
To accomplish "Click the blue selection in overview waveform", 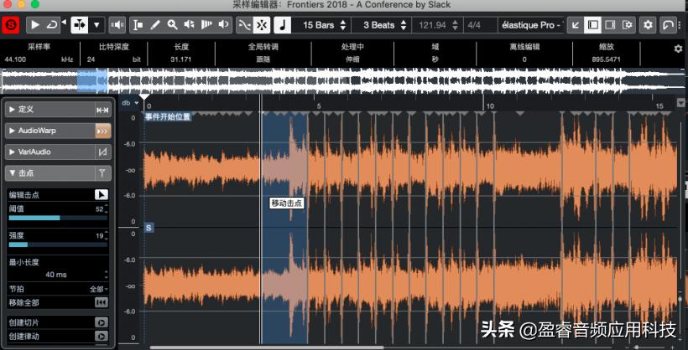I will [x=92, y=80].
